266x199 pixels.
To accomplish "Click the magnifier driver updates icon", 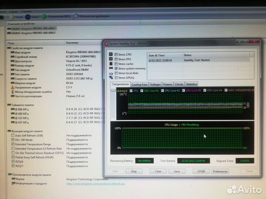I will [x=75, y=16].
